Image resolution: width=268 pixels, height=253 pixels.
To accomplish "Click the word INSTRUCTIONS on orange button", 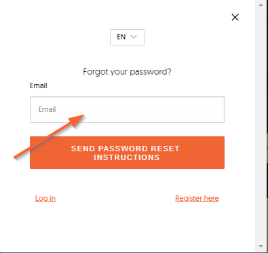I will 127,157.
